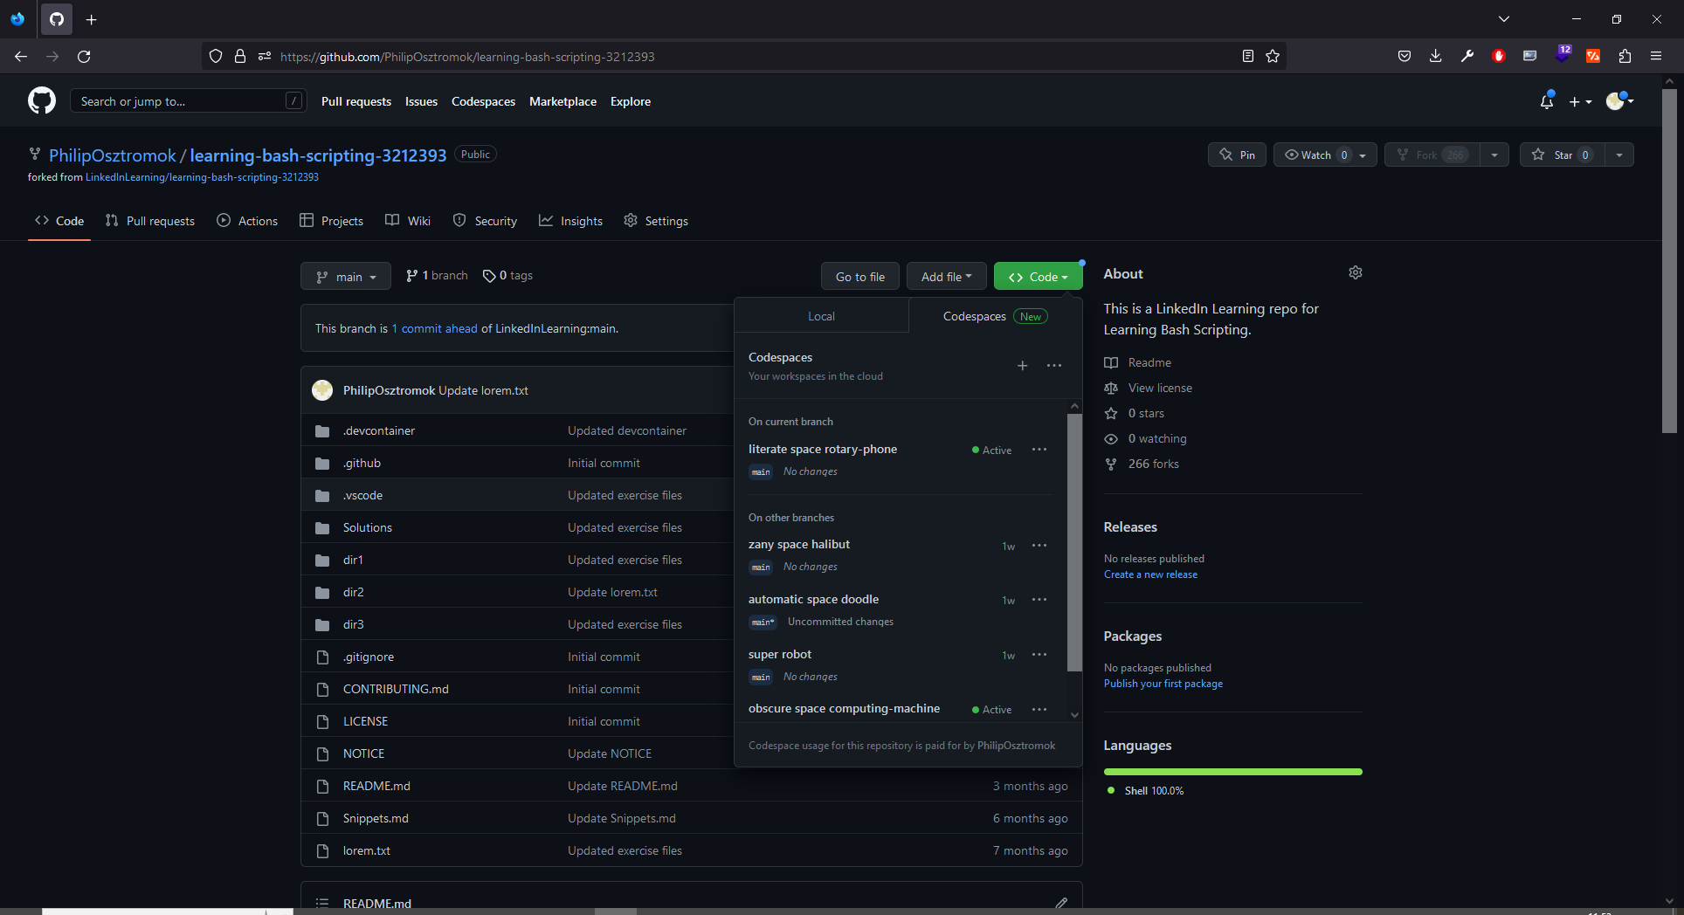
Task: Star this repository
Action: [x=1562, y=155]
